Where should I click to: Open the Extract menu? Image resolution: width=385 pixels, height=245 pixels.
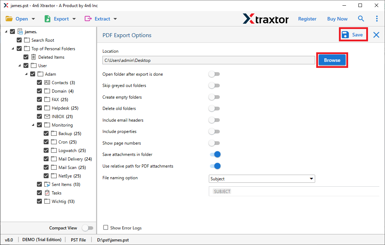pos(101,19)
